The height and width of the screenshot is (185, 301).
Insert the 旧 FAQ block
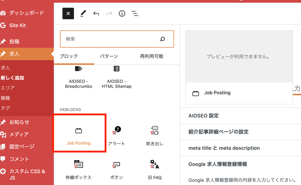pyautogui.click(x=155, y=170)
